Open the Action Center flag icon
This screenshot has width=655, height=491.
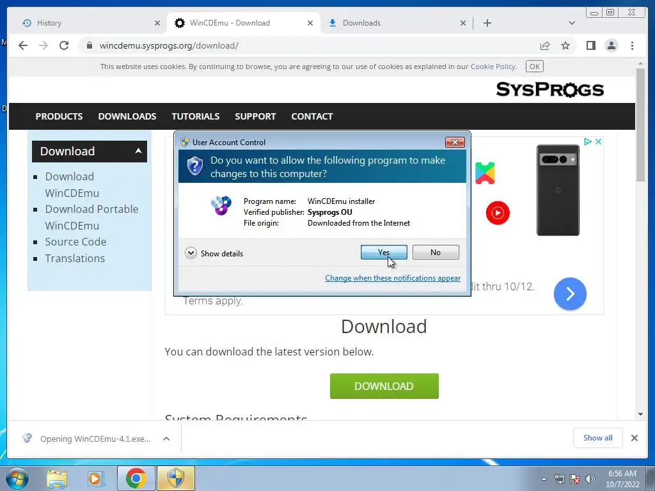(575, 479)
